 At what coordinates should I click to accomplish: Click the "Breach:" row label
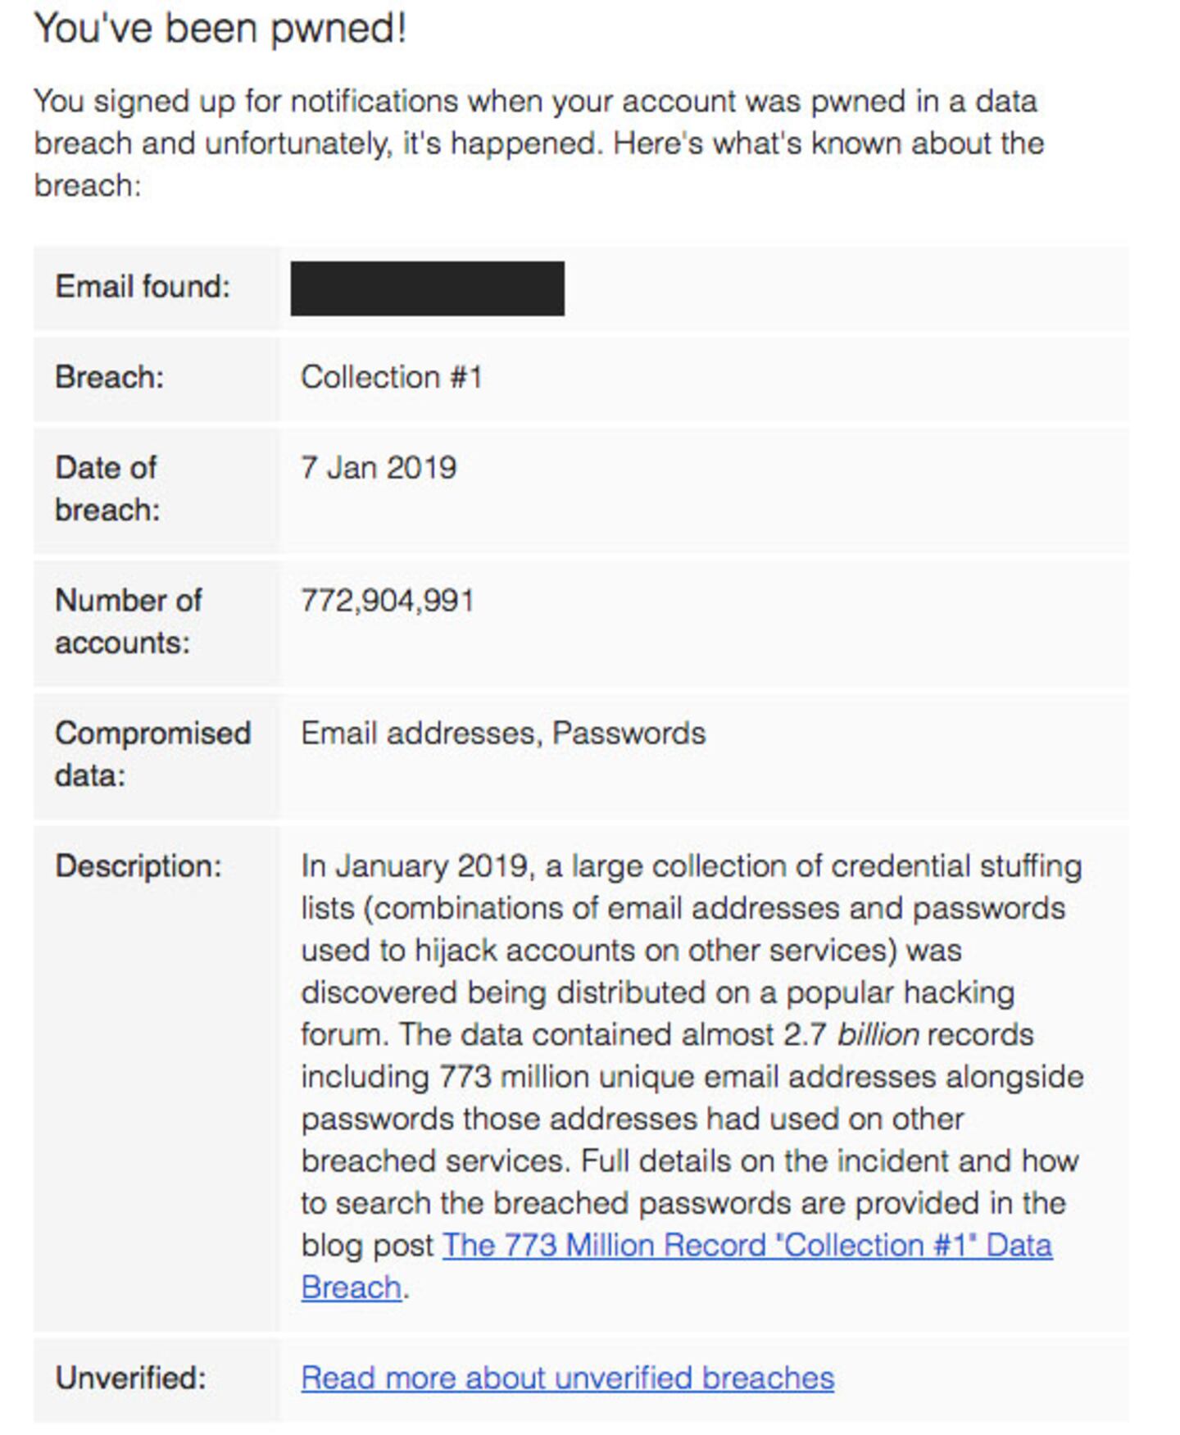tap(109, 377)
